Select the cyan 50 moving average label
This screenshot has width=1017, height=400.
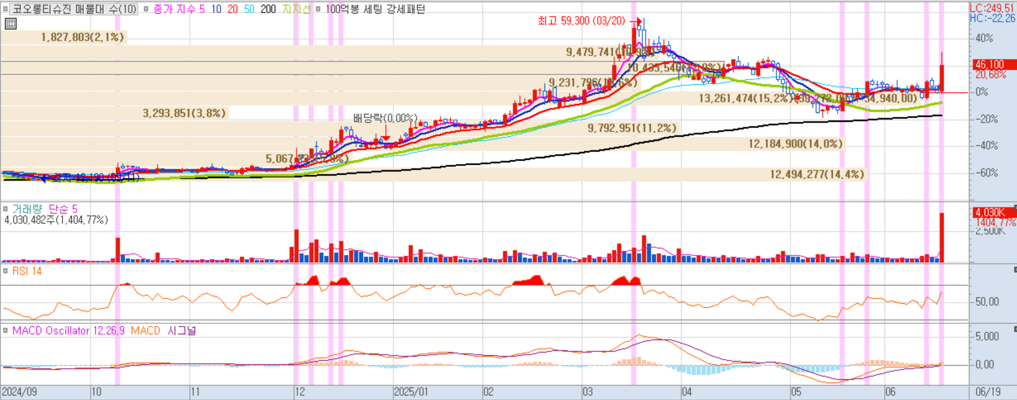point(249,9)
